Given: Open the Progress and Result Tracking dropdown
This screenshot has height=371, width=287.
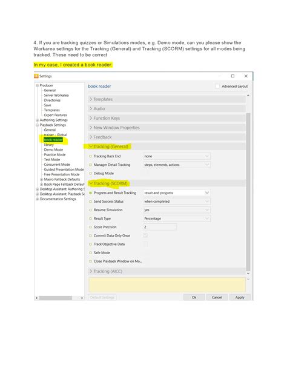Looking at the screenshot, I should click(177, 193).
